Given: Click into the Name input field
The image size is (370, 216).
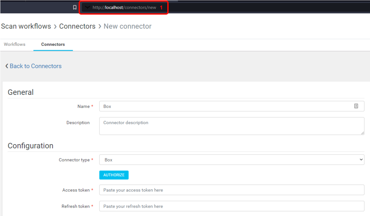Looking at the screenshot, I should [224, 106].
